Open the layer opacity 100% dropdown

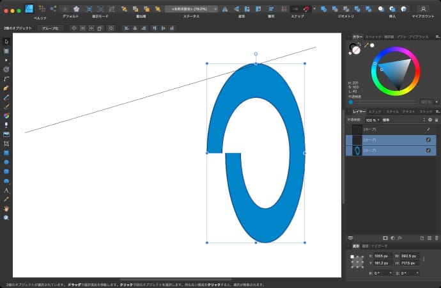click(x=373, y=120)
